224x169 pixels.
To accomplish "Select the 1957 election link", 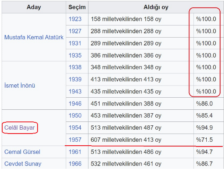I will pos(75,140).
